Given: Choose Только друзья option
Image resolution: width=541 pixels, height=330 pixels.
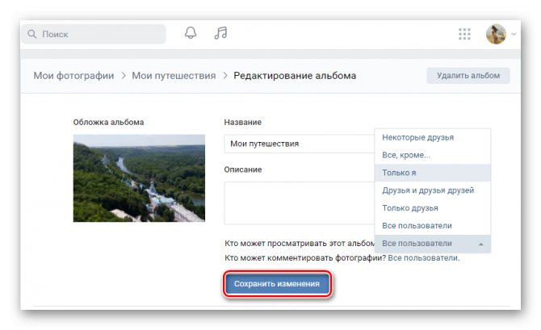Looking at the screenshot, I should click(432, 208).
